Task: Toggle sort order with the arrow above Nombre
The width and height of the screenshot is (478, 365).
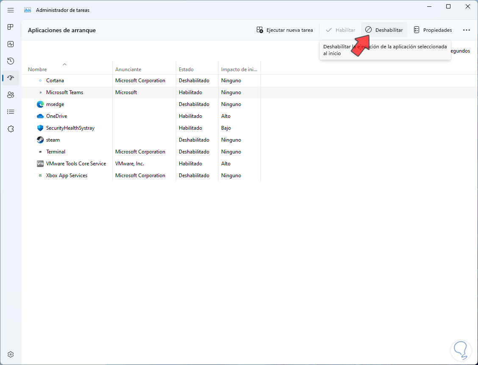Action: click(x=65, y=64)
